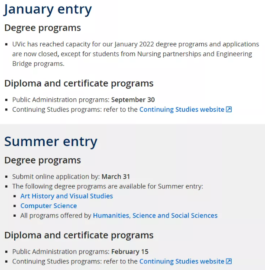The width and height of the screenshot is (265, 270).
Task: Select the February 15 deadline text
Action: tap(130, 252)
